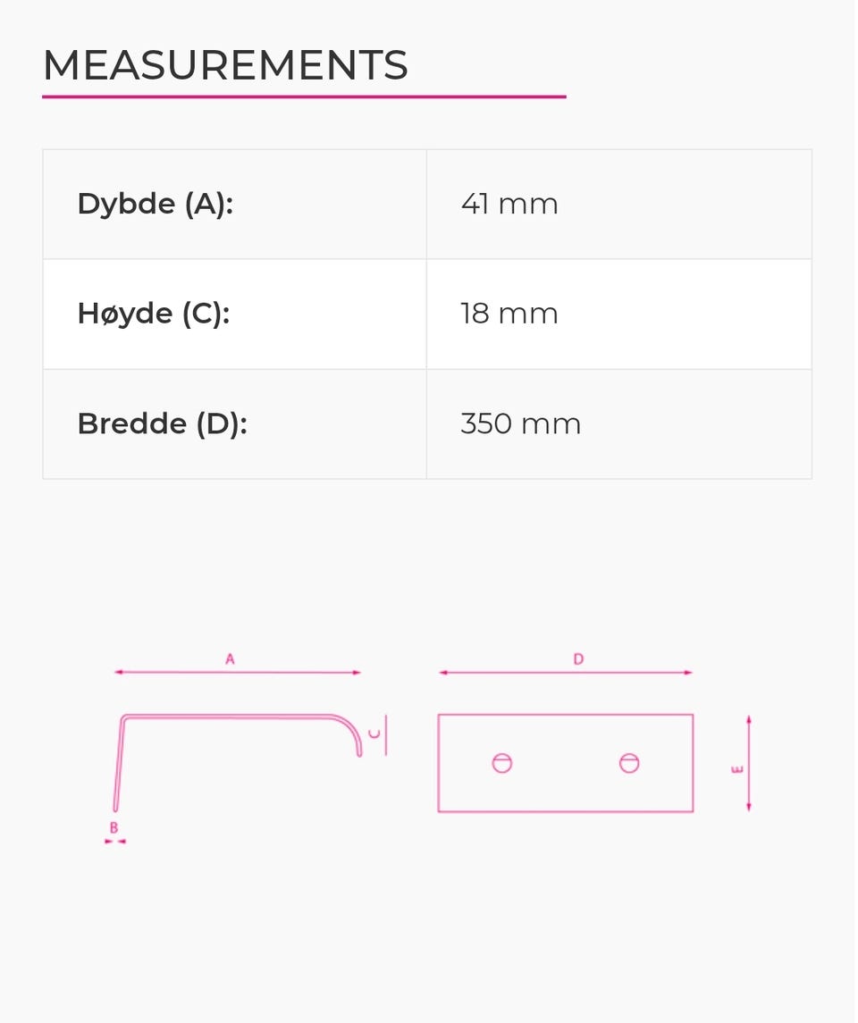This screenshot has width=858, height=1023.
Task: Click the left screw hole on plate
Action: 502,763
